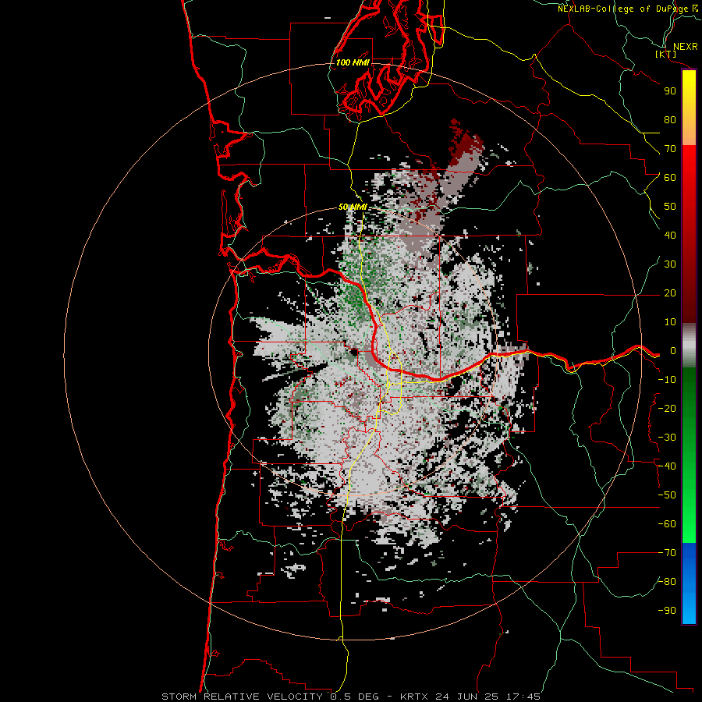Click the NEXLAB-College of DuPage title text

(x=624, y=9)
